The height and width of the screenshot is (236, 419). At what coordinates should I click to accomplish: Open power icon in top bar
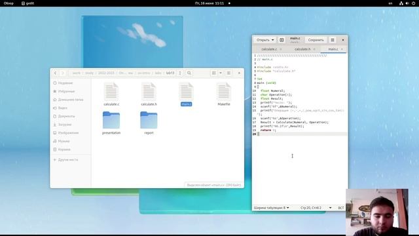click(413, 3)
